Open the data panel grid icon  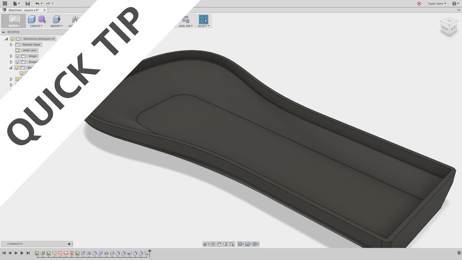tap(5, 4)
